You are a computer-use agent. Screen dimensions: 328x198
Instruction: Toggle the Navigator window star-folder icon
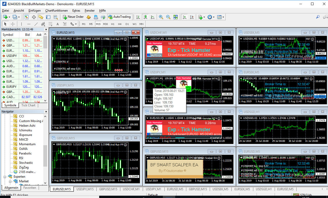coord(41,17)
